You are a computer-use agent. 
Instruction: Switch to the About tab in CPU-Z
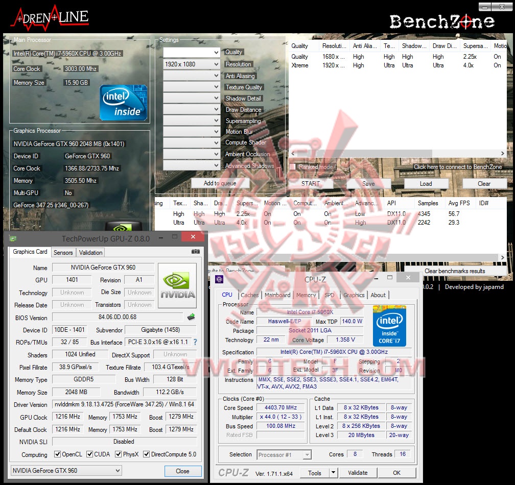pos(378,295)
